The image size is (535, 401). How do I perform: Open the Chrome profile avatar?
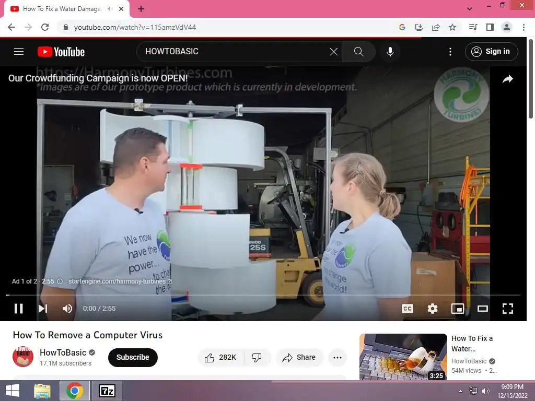[x=507, y=27]
